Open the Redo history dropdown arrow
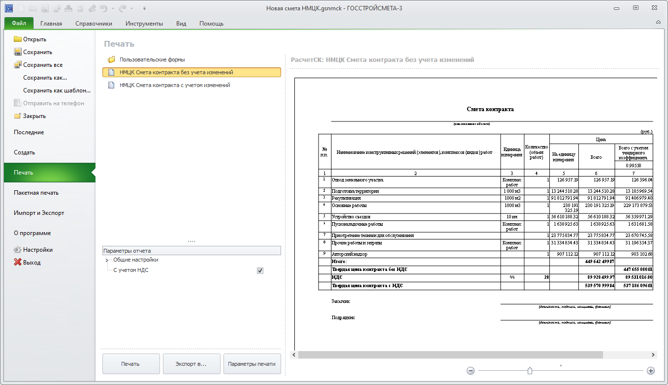The image size is (668, 385). click(132, 8)
